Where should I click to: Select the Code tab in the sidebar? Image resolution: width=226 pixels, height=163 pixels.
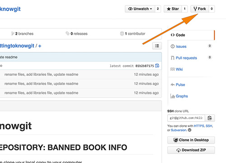[191, 35]
